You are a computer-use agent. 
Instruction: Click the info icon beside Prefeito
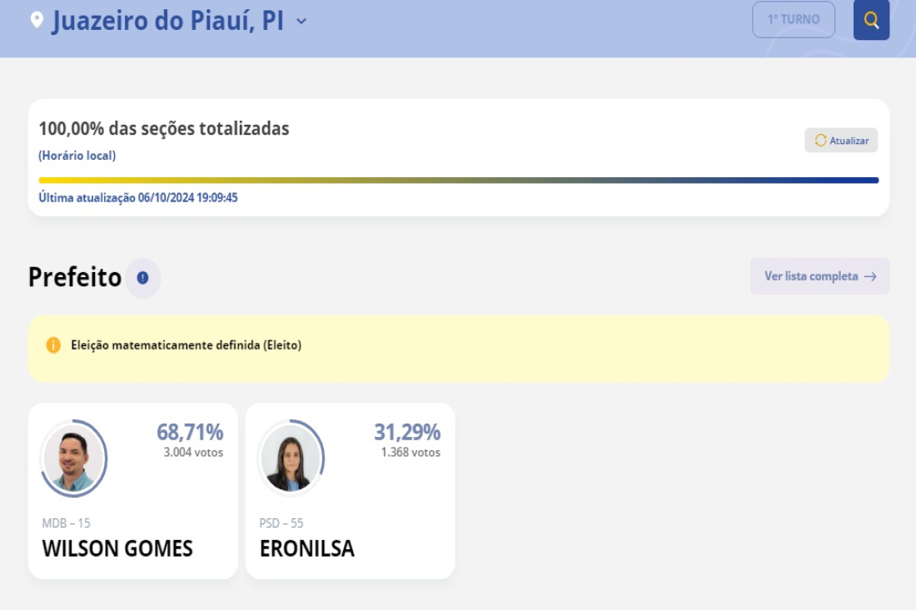(x=142, y=278)
